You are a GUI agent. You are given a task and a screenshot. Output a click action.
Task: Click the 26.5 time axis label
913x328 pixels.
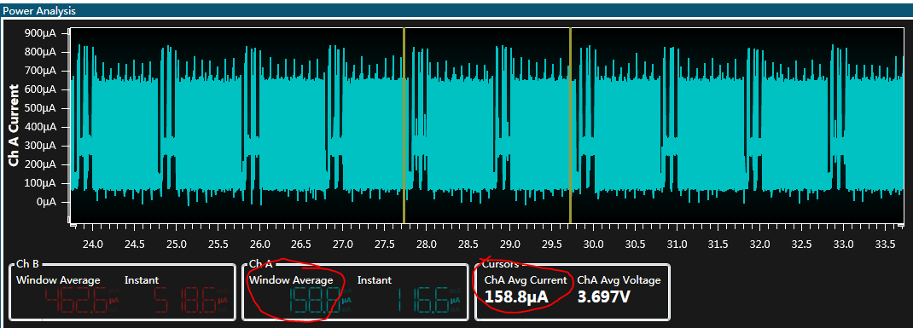[301, 244]
